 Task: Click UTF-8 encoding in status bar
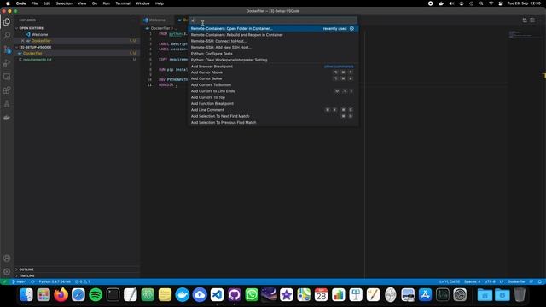[x=490, y=281]
